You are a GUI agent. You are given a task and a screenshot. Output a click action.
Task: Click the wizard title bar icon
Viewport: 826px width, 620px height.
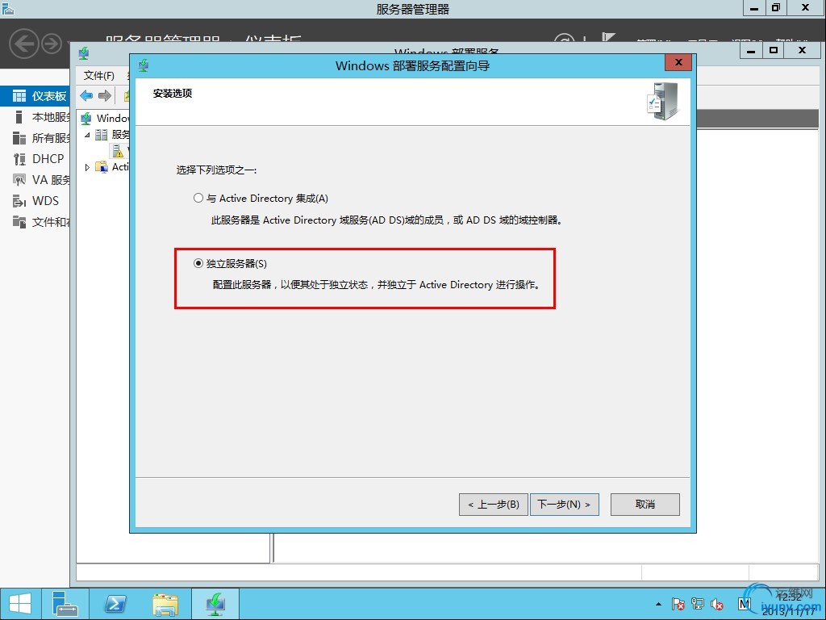click(x=144, y=66)
